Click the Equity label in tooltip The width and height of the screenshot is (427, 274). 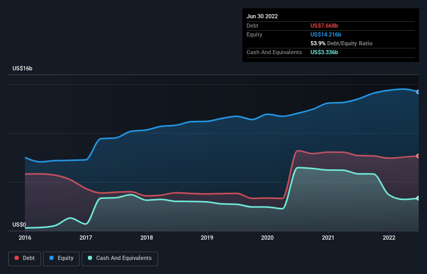(254, 34)
